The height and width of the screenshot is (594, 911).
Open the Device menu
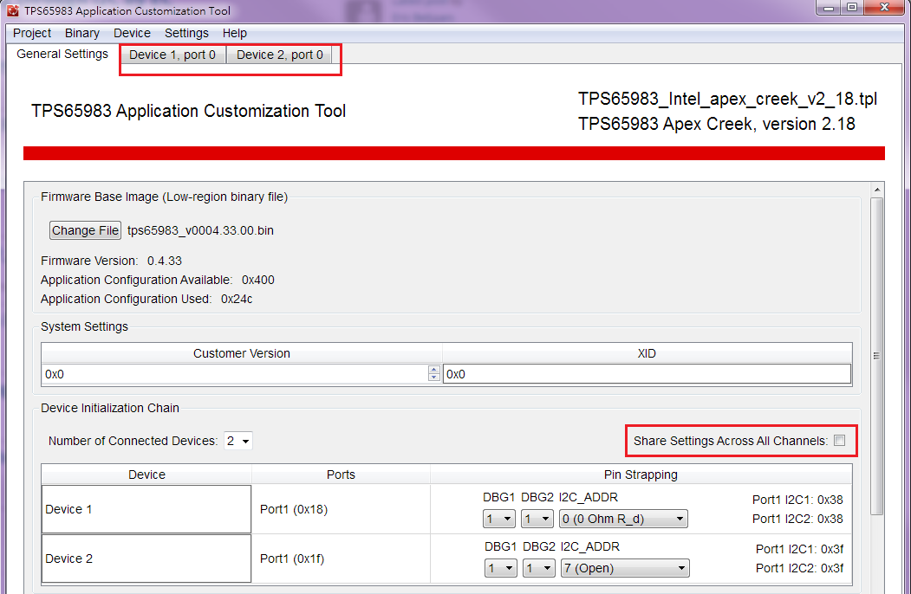point(132,33)
